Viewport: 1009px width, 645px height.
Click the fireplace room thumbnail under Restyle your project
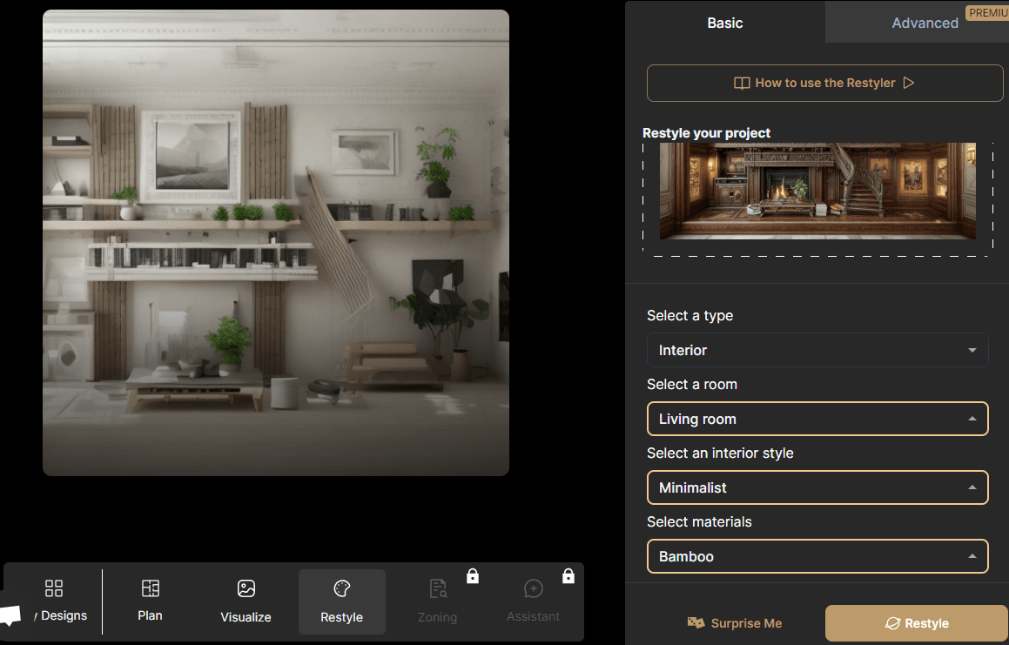click(x=817, y=191)
